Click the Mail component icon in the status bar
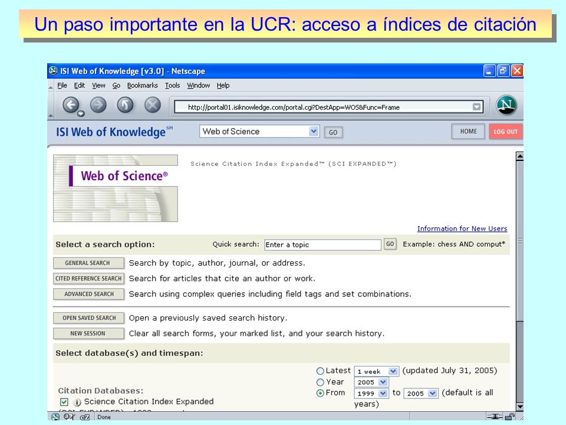 coord(68,417)
